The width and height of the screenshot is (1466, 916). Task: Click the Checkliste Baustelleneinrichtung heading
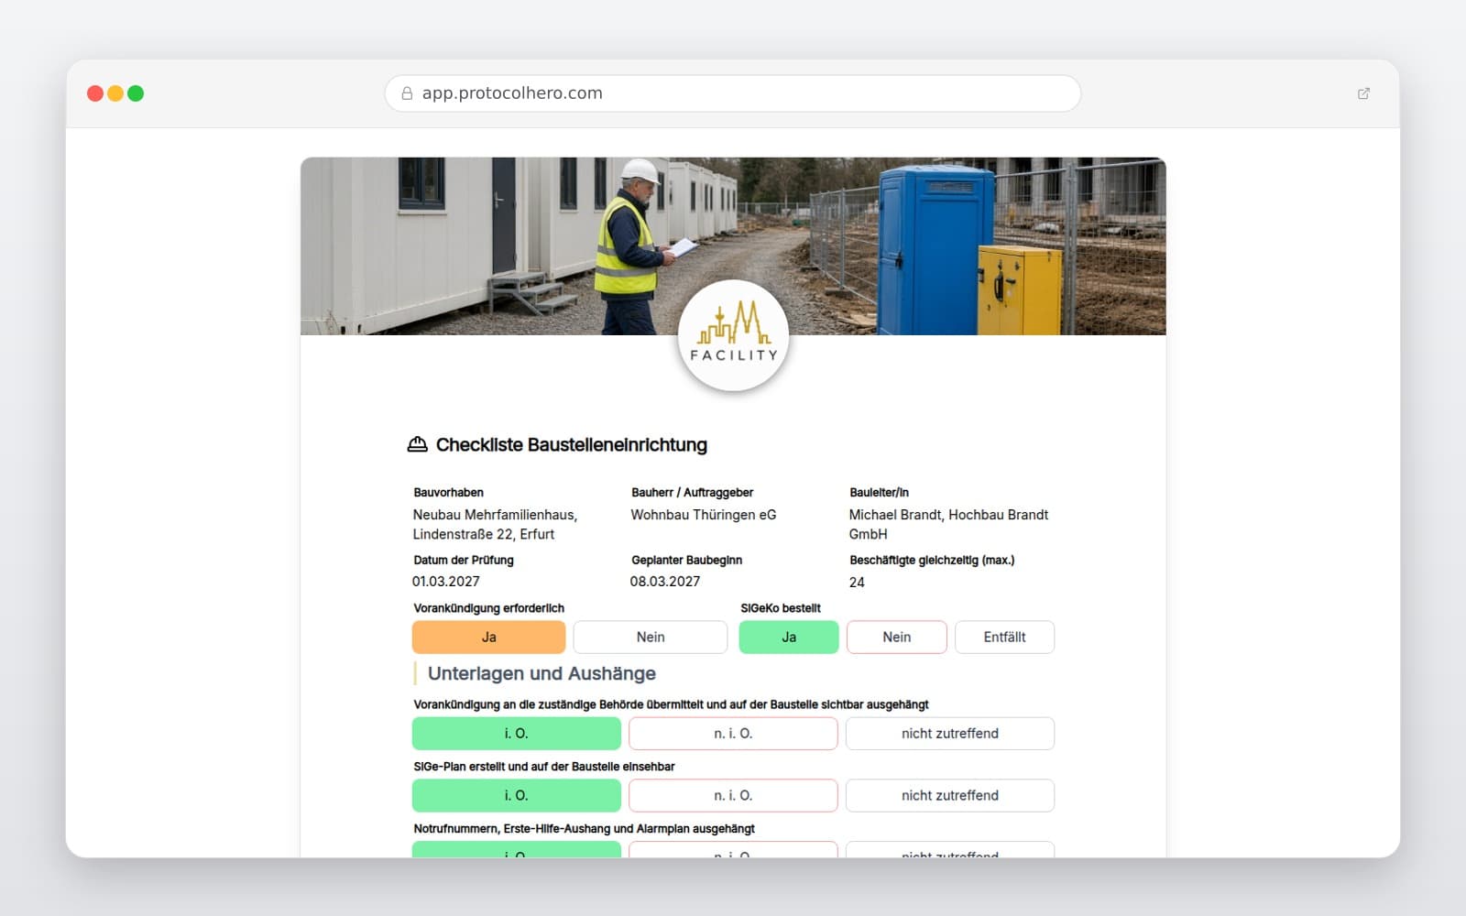point(572,444)
